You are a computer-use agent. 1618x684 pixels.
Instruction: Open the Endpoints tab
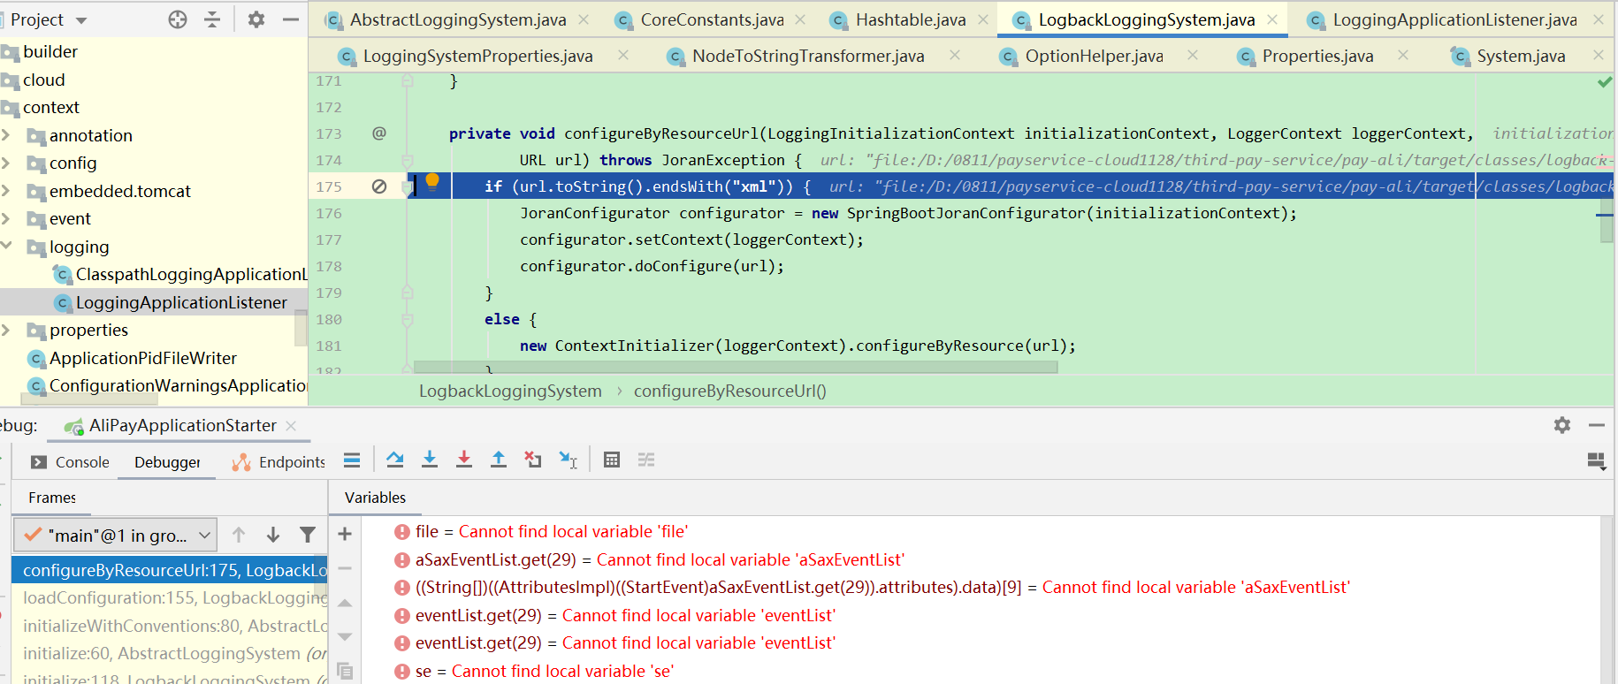coord(279,462)
